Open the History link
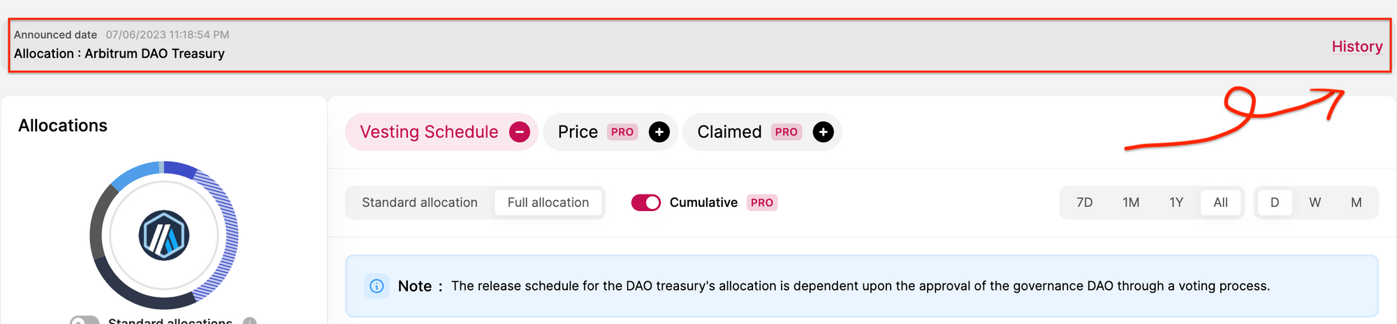The width and height of the screenshot is (1397, 324). coord(1357,47)
